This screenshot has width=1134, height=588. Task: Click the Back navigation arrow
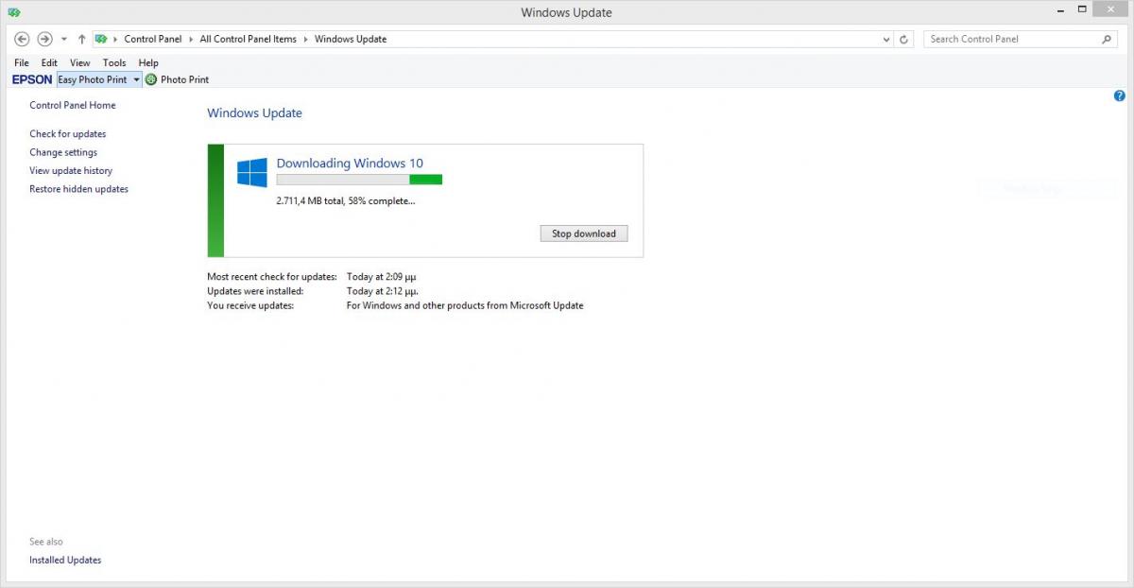(x=23, y=39)
